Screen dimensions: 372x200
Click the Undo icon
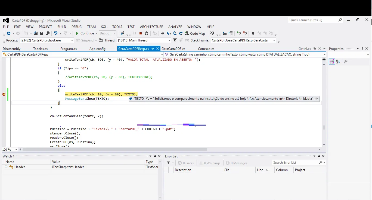56,33
